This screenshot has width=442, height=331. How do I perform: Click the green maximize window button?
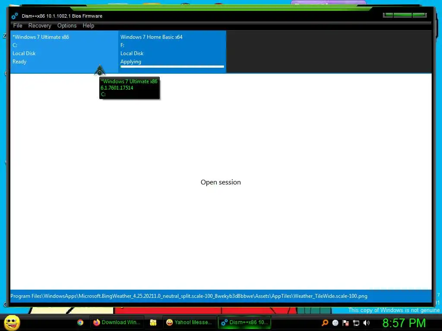(x=403, y=15)
